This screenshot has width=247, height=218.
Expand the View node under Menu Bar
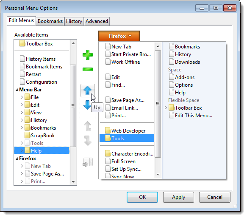tap(22, 113)
